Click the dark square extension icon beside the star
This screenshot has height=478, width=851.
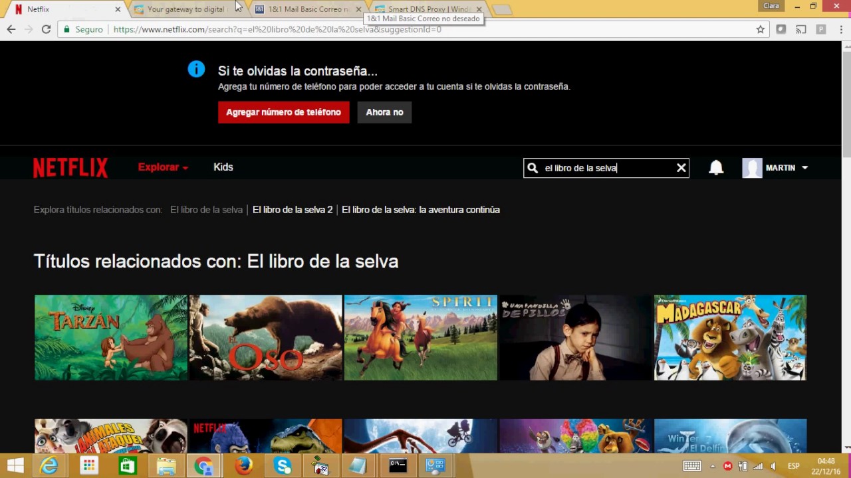click(781, 29)
